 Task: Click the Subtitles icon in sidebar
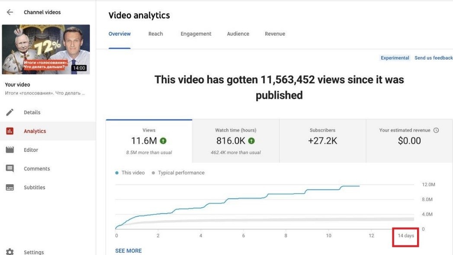pos(10,188)
